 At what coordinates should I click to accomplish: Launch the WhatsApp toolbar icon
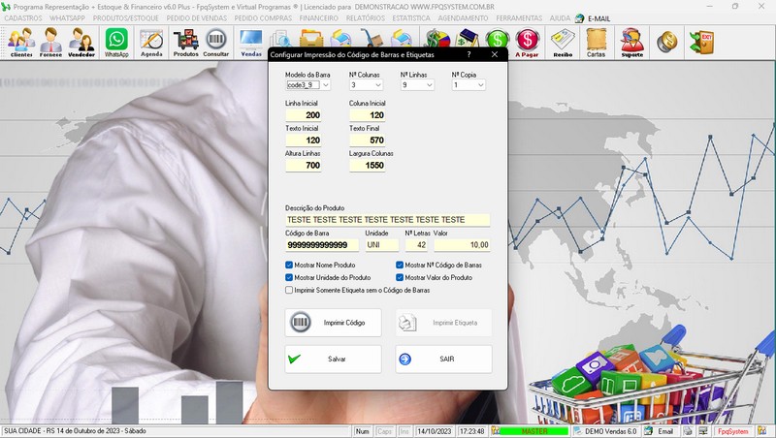click(x=116, y=43)
